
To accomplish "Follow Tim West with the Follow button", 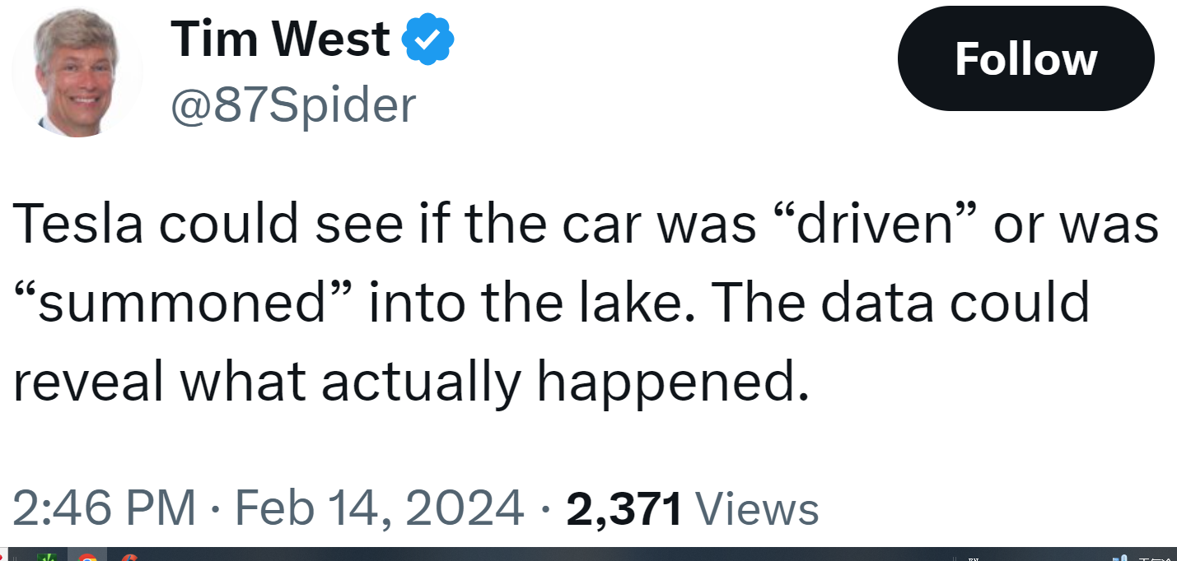I will 1025,59.
